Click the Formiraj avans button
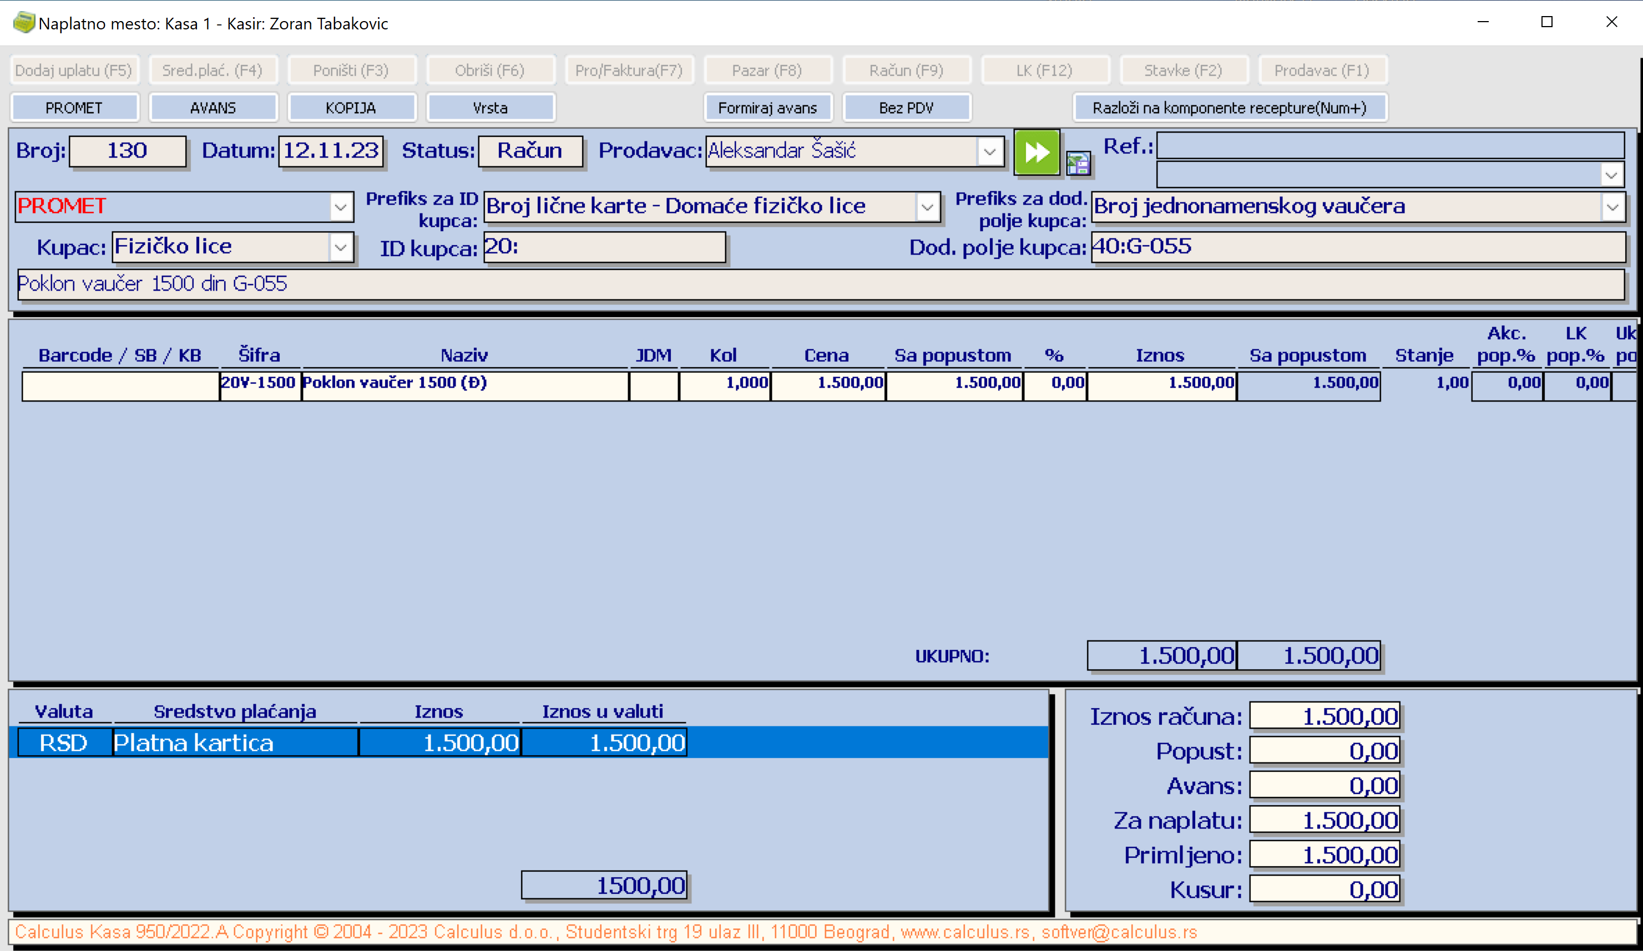The image size is (1643, 951). [x=767, y=108]
